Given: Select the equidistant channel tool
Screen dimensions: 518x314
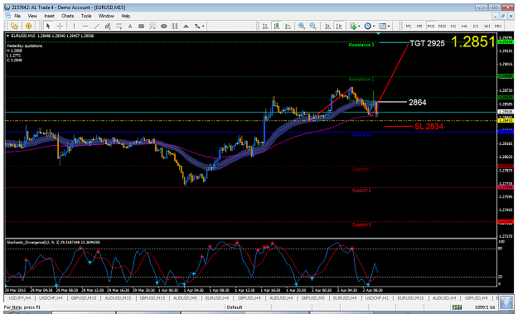Looking at the screenshot, I should [x=108, y=26].
